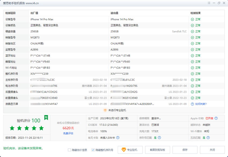Enable the 隐藏估价信息 checkbox

[x=69, y=150]
